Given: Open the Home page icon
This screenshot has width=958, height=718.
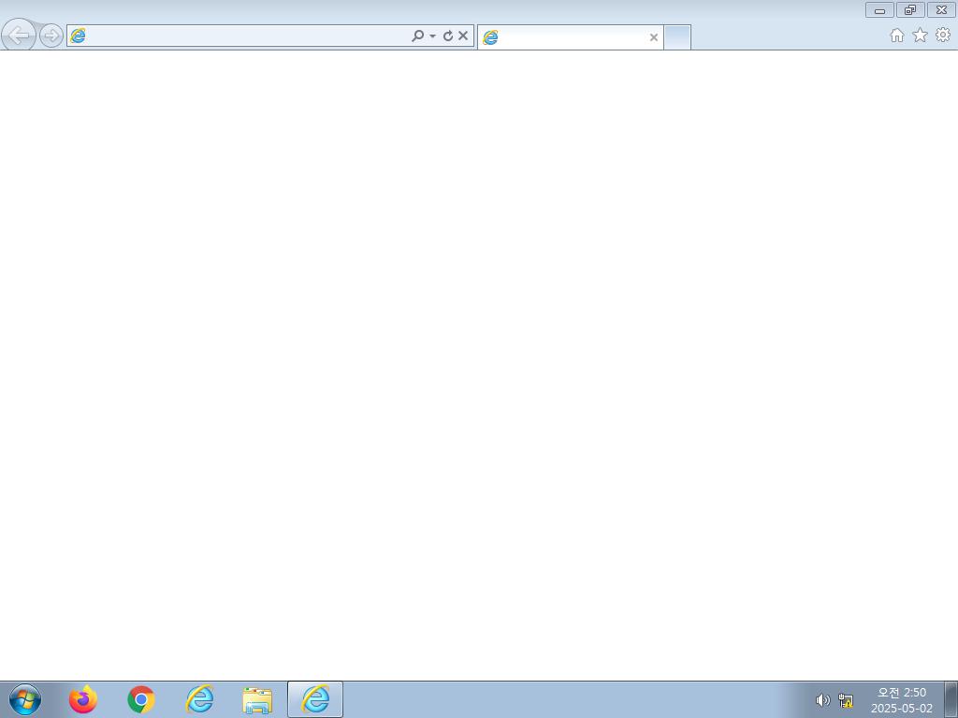Looking at the screenshot, I should [x=897, y=36].
